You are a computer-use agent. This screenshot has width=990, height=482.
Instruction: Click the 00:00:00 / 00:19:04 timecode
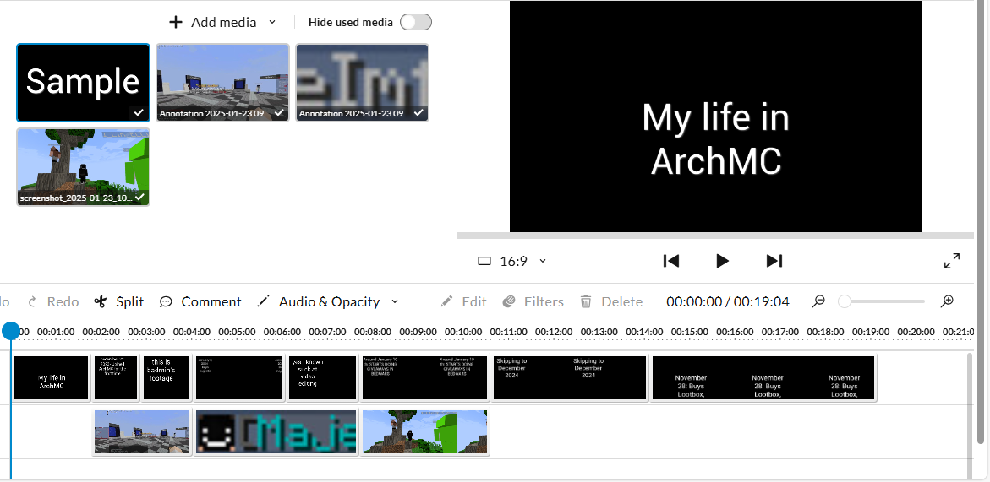(x=727, y=302)
